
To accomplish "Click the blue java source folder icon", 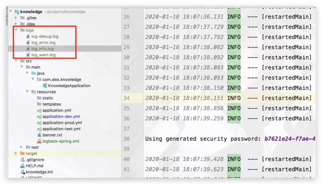I will (33, 73).
